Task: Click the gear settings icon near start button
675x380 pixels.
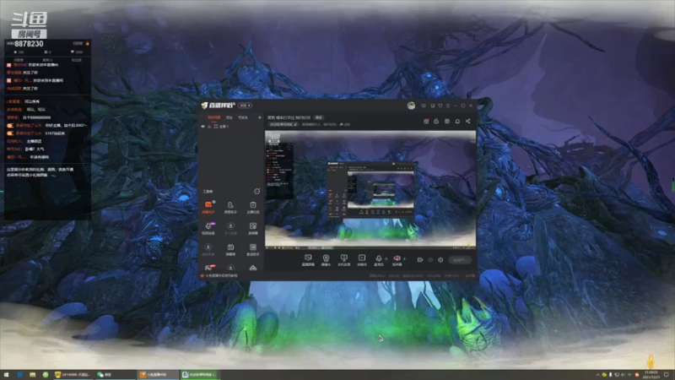Action: tap(440, 260)
